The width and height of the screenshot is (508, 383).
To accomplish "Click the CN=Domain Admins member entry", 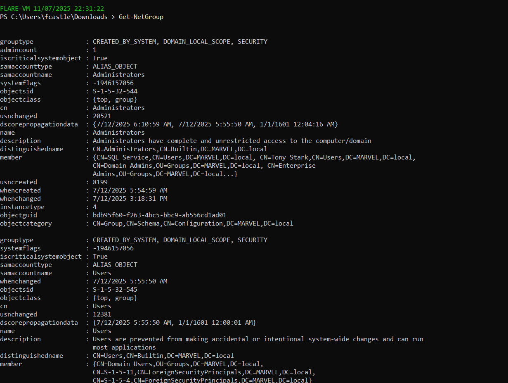I will [x=176, y=166].
